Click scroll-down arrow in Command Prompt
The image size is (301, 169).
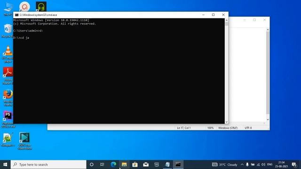[227, 122]
